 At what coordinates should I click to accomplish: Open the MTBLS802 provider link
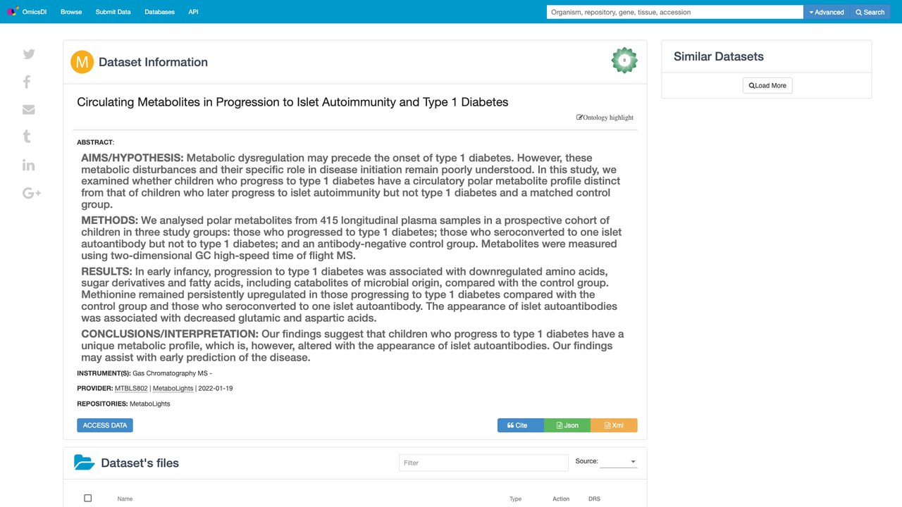click(131, 388)
